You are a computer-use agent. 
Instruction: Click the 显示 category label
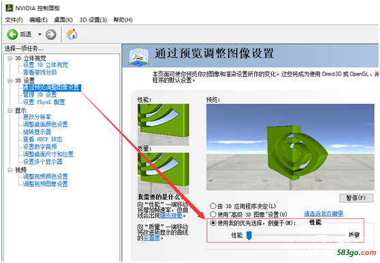(x=20, y=111)
